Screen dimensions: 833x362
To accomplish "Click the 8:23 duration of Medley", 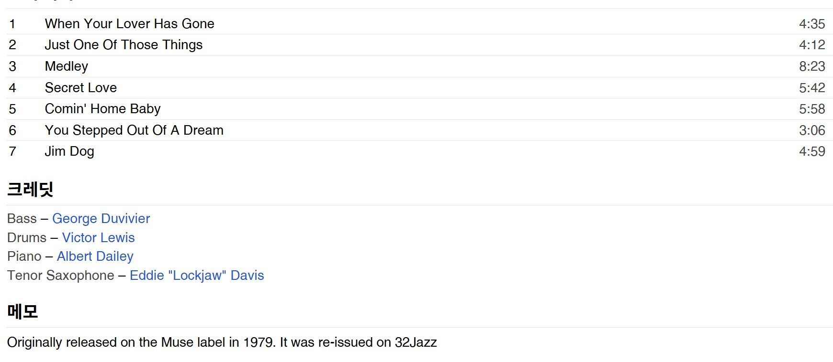I will pyautogui.click(x=811, y=66).
